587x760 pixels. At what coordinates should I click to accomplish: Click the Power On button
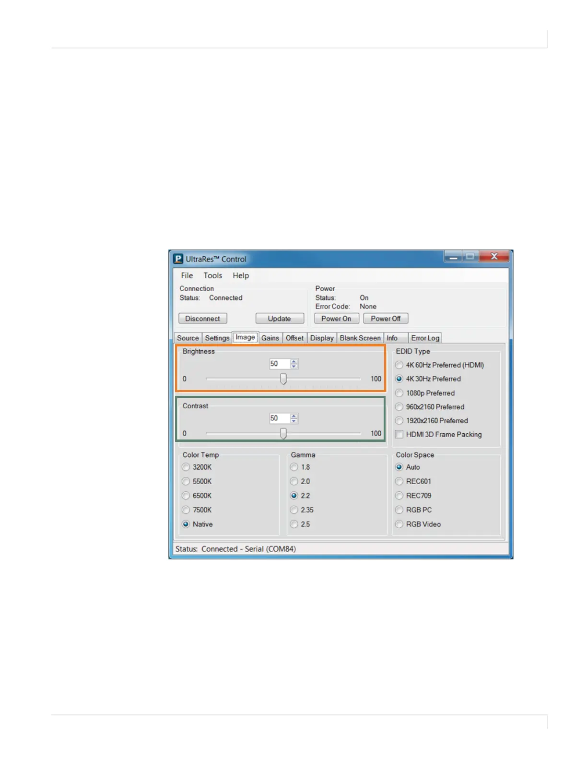[336, 319]
